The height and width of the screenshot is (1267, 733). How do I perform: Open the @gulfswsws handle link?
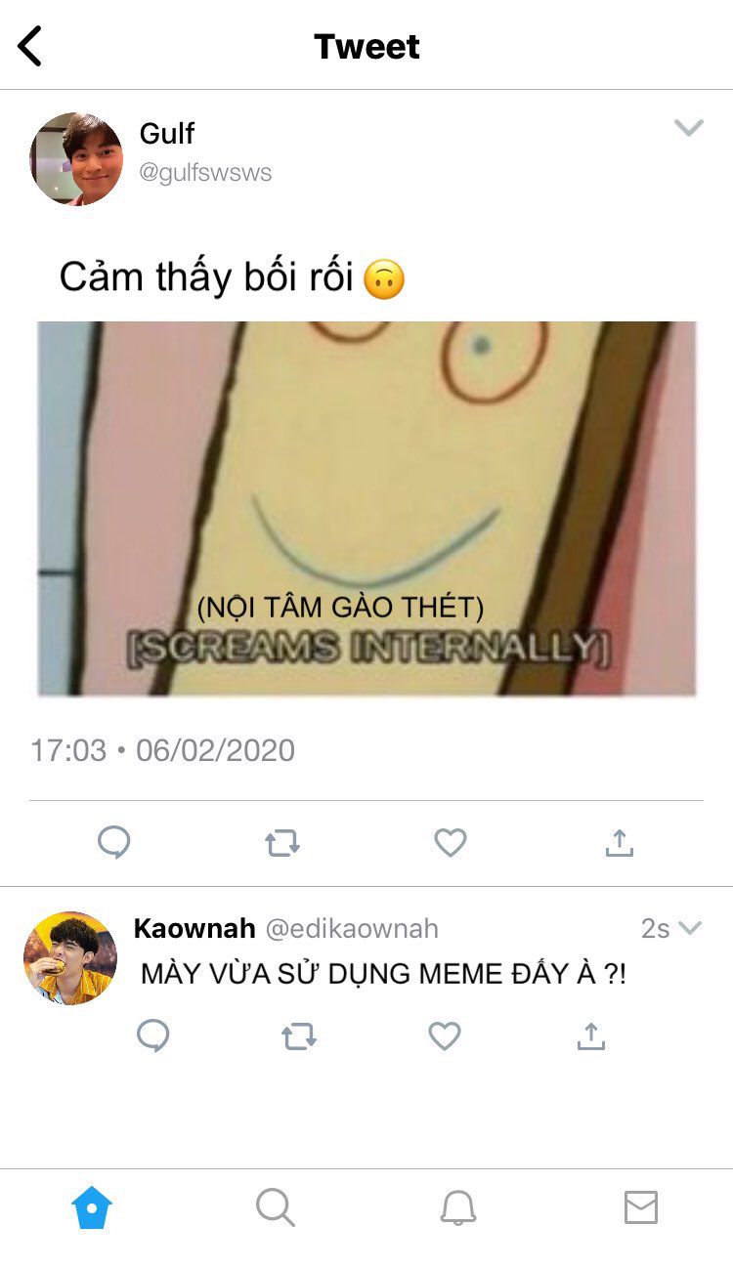coord(205,173)
